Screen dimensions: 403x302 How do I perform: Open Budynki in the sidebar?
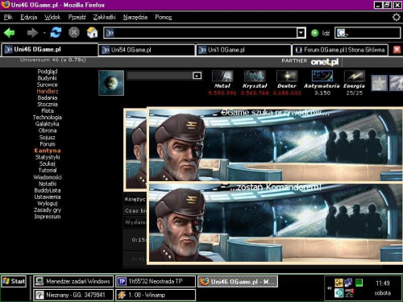(x=48, y=78)
